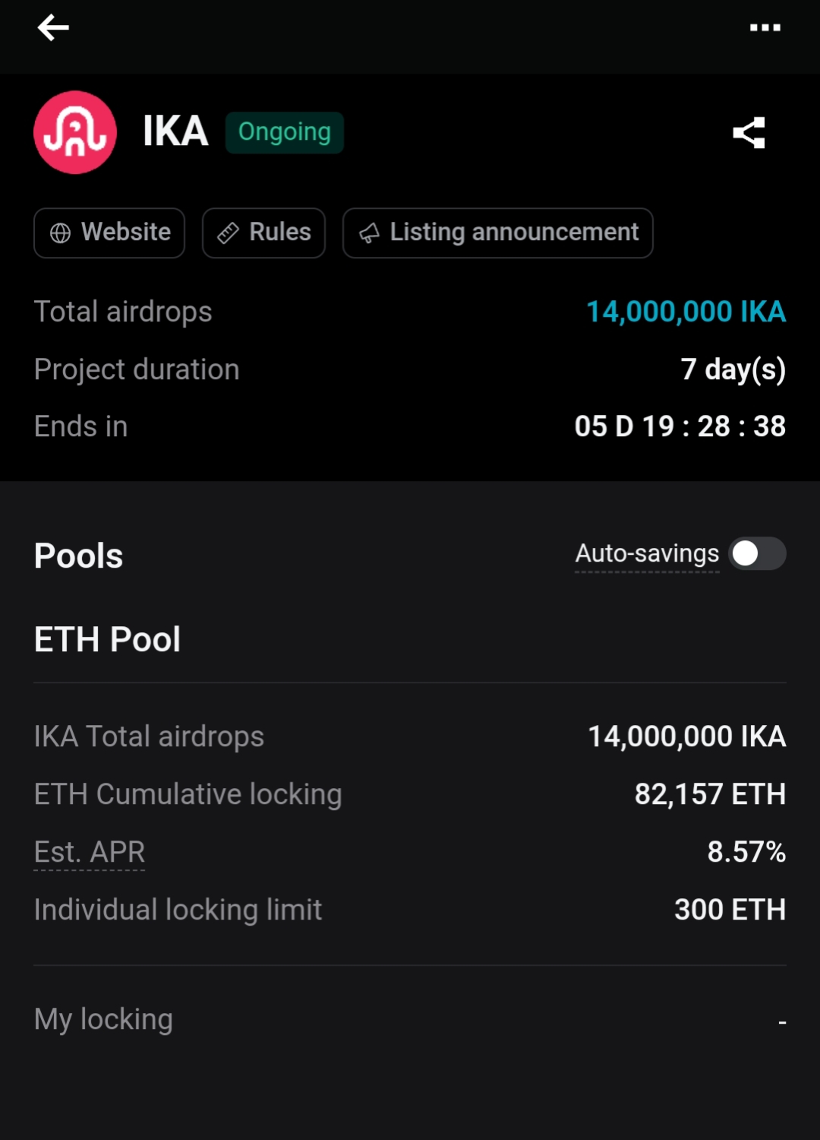Tap the 82,157 ETH cumulative locking value
This screenshot has height=1140, width=820.
click(710, 794)
